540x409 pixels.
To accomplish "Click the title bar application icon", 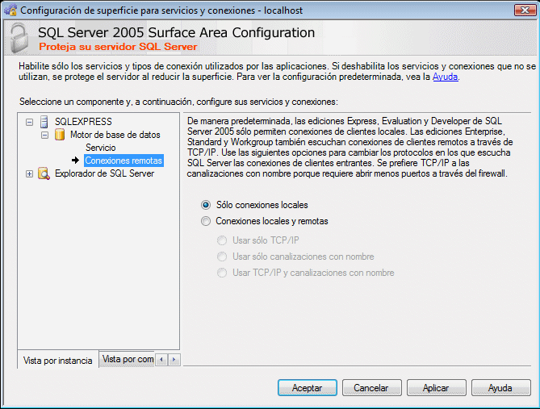I will 10,10.
